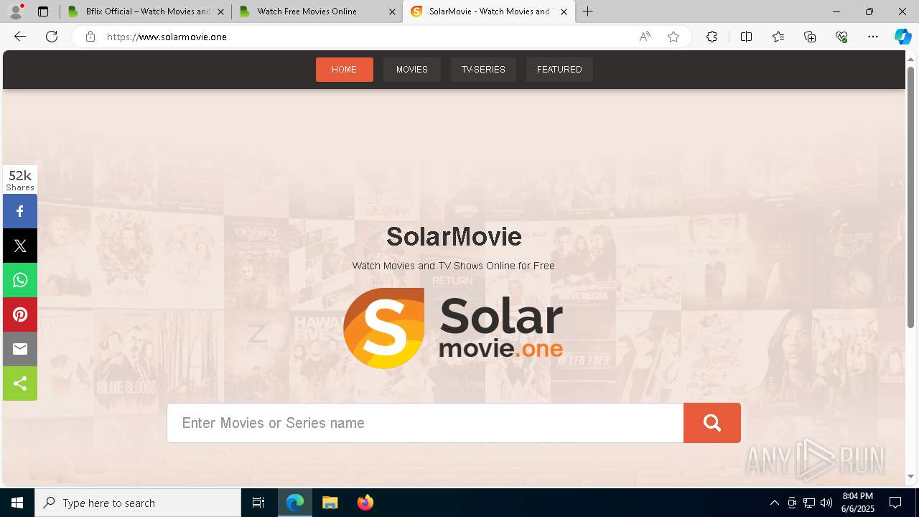Open Copilot sidebar icon
Screen dimensions: 919x517
coord(902,37)
